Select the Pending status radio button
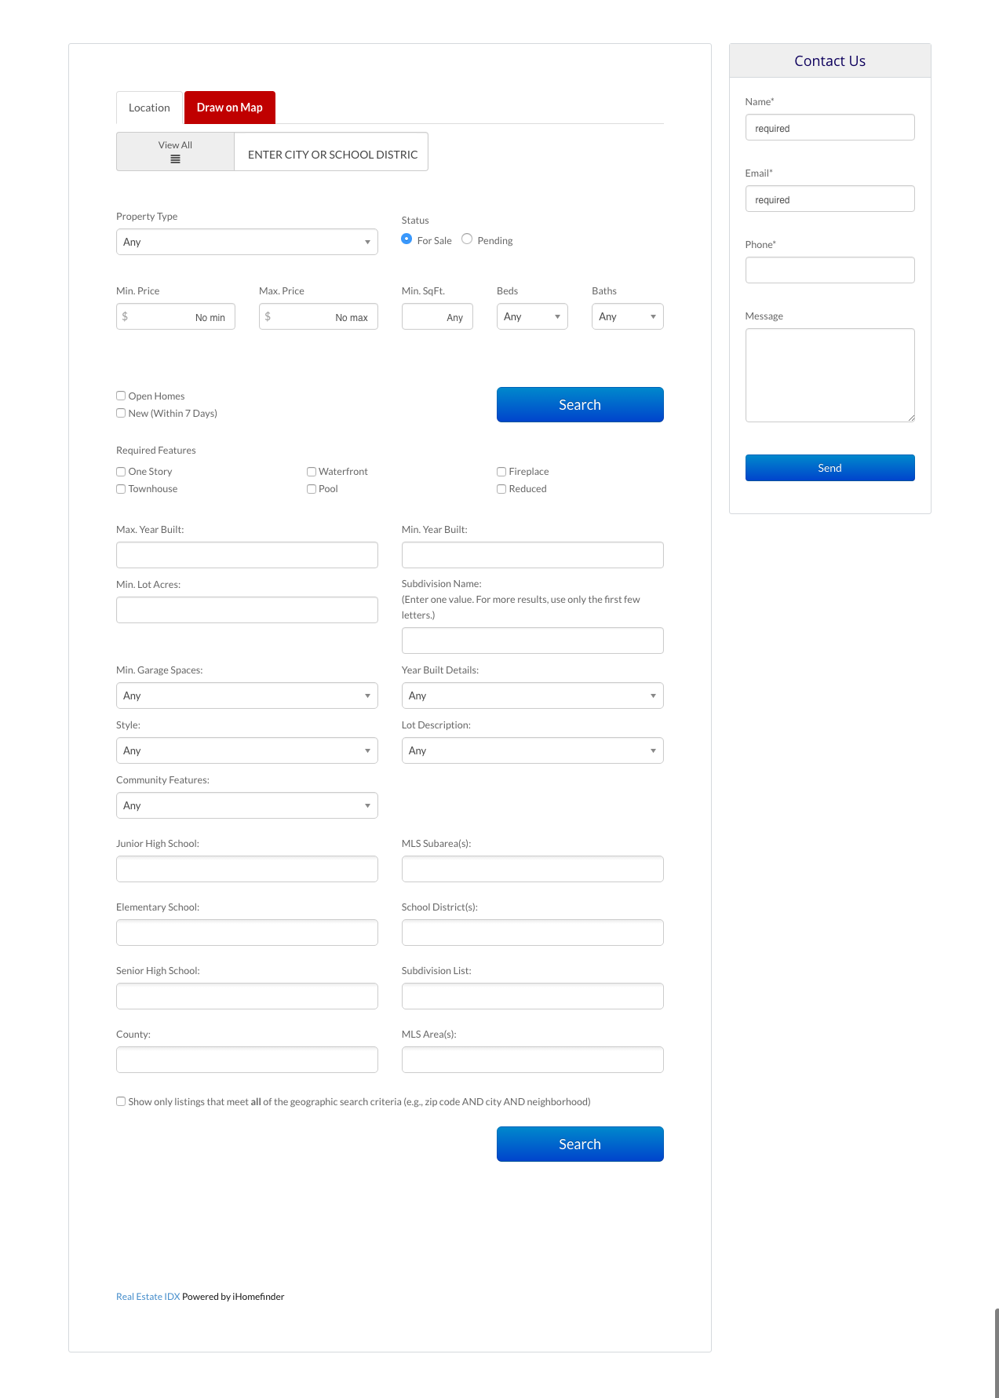The height and width of the screenshot is (1398, 999). pyautogui.click(x=467, y=239)
